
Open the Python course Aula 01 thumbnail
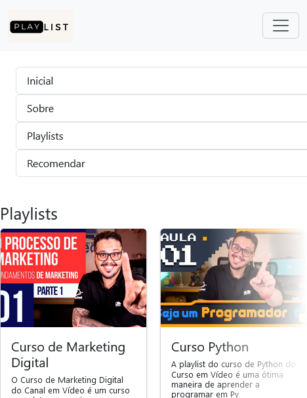[234, 278]
